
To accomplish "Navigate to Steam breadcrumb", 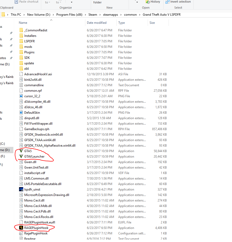I will [x=93, y=15].
